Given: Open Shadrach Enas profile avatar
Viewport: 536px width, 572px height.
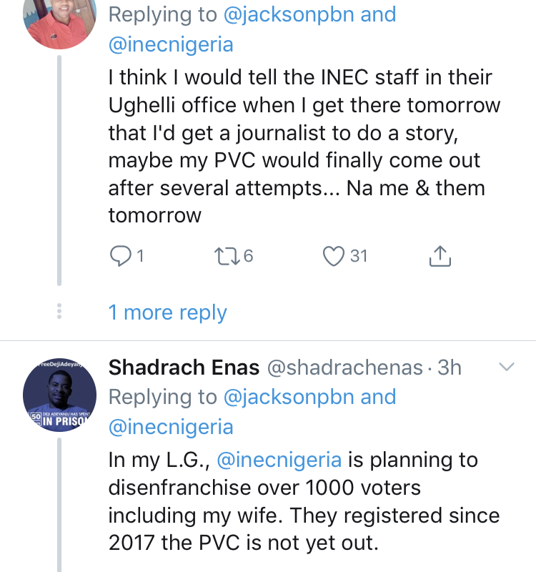Looking at the screenshot, I should tap(60, 395).
